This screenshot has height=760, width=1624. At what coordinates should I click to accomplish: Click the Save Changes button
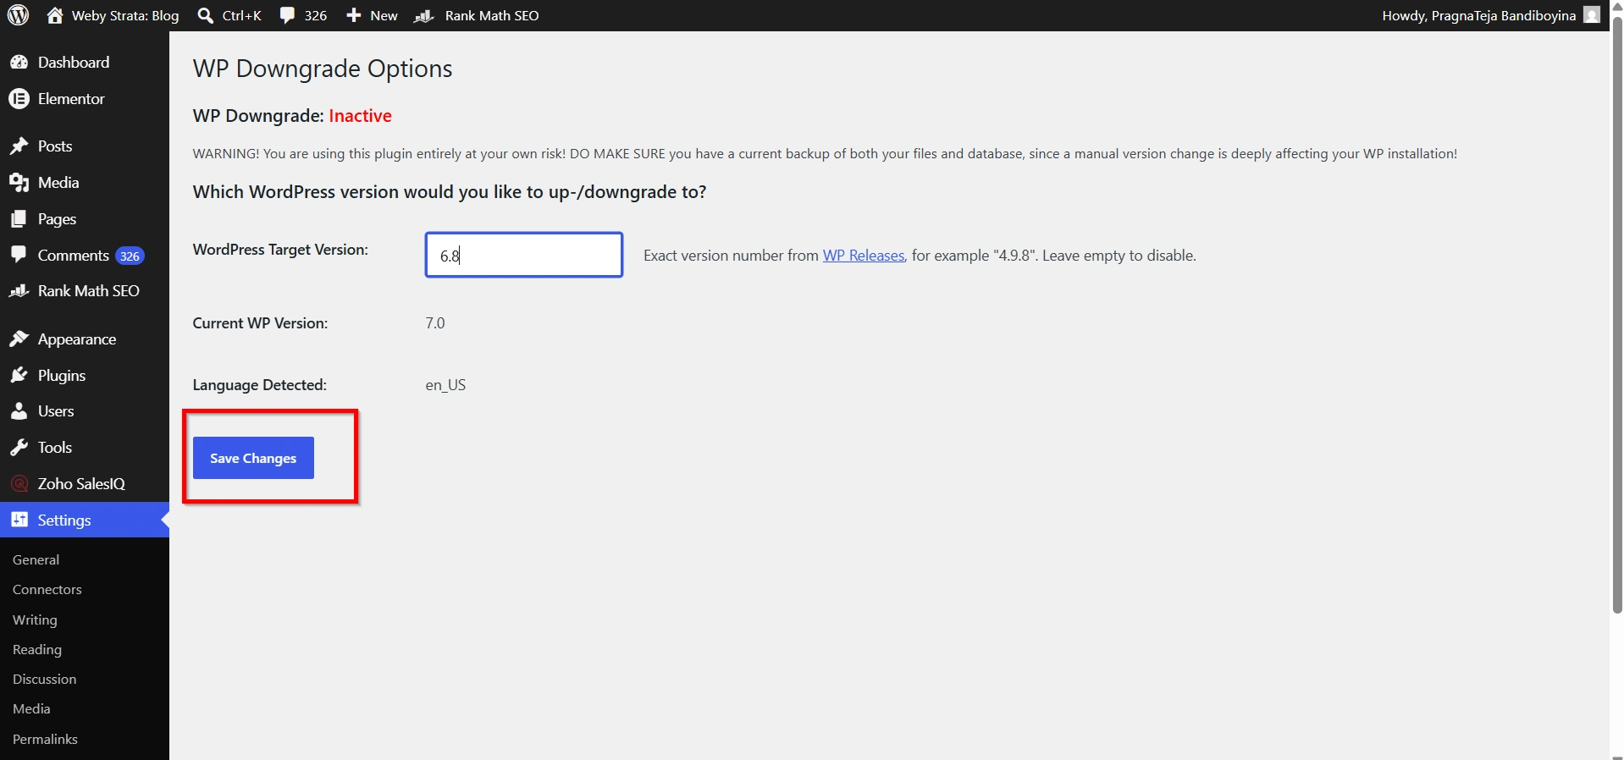[x=253, y=458]
